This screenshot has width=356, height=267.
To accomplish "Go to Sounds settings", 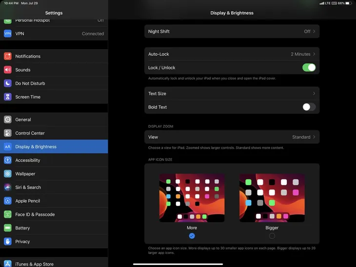I will coord(54,70).
